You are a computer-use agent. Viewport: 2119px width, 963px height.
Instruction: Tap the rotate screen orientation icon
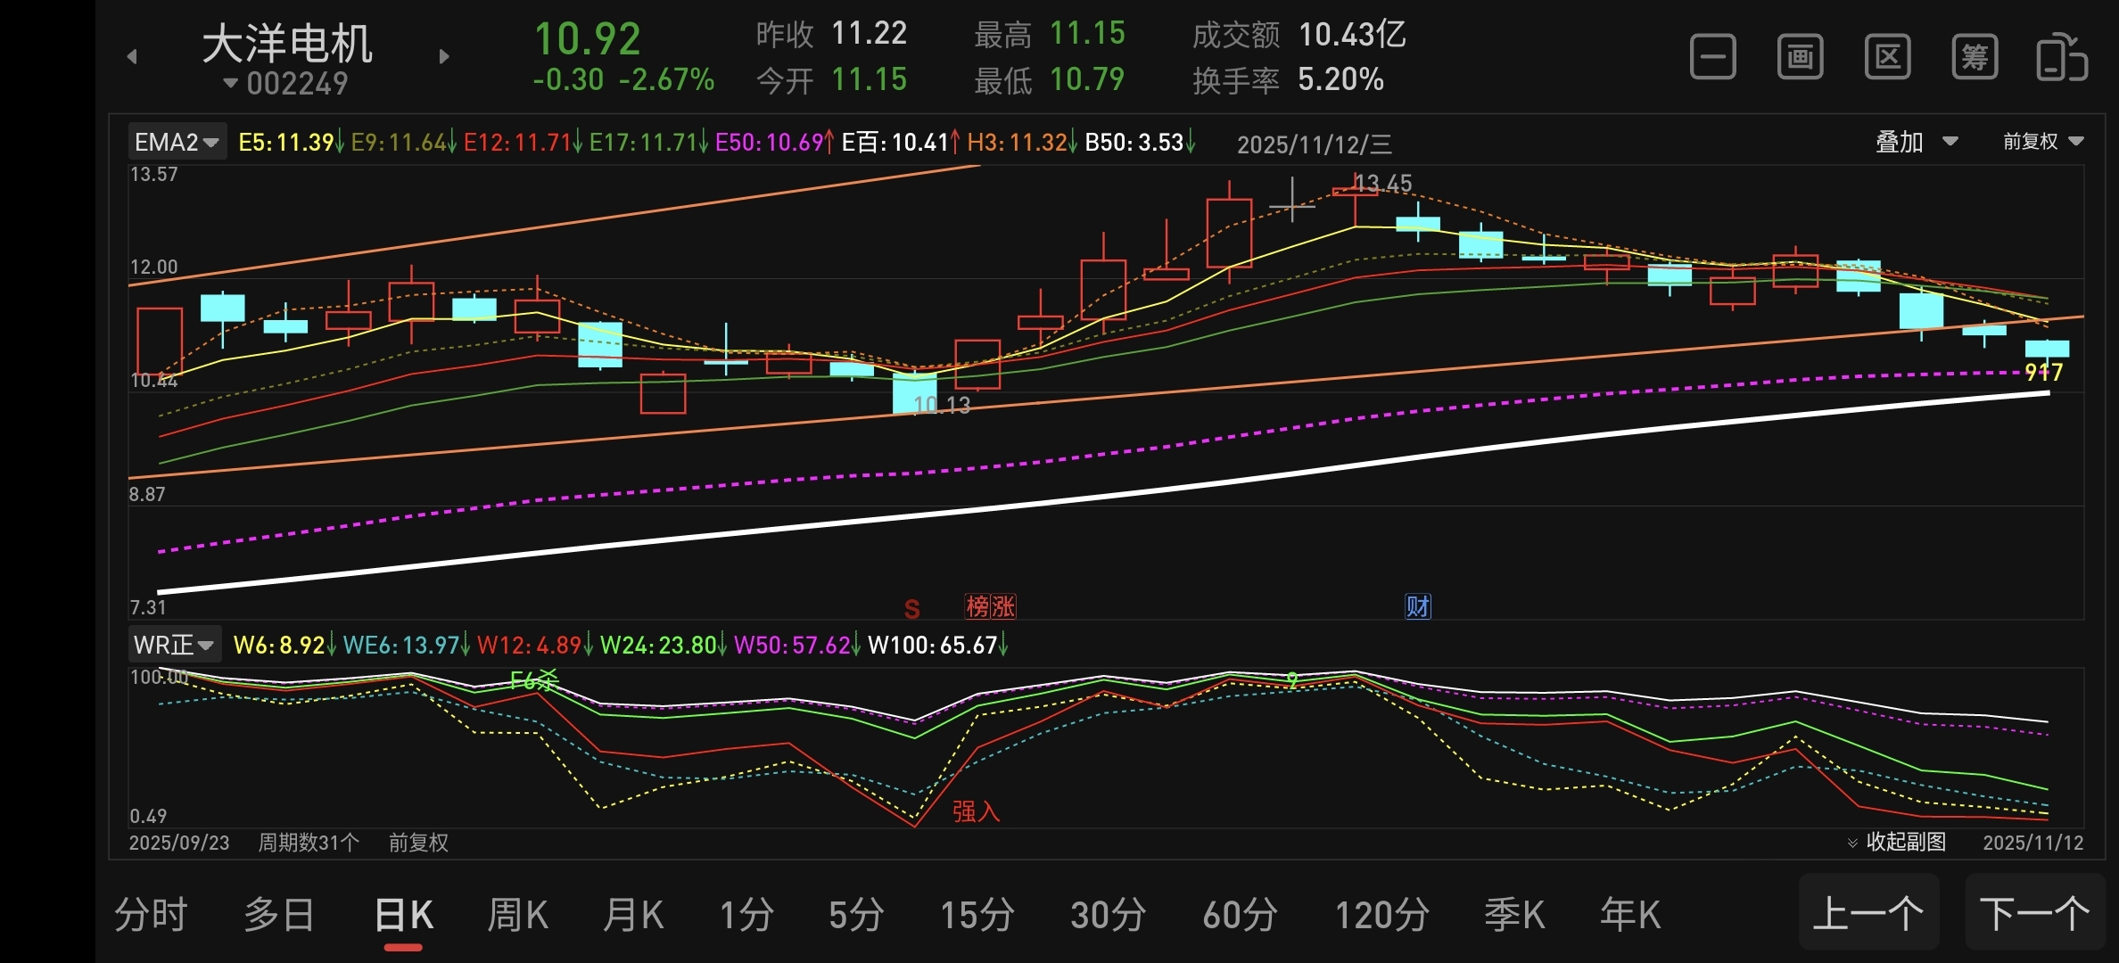2062,58
